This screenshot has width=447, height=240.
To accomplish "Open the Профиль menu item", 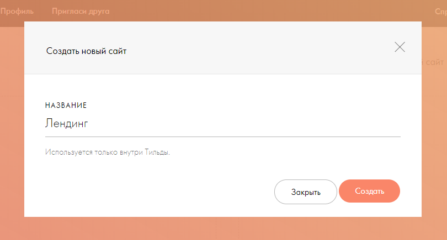I will [17, 12].
